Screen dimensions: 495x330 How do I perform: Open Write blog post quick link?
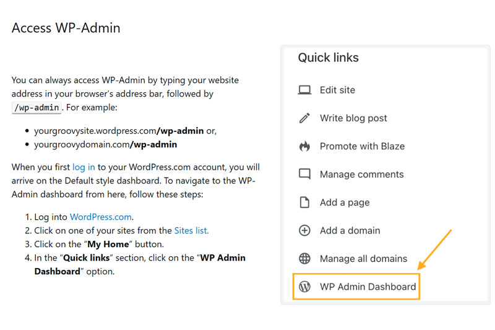click(353, 118)
